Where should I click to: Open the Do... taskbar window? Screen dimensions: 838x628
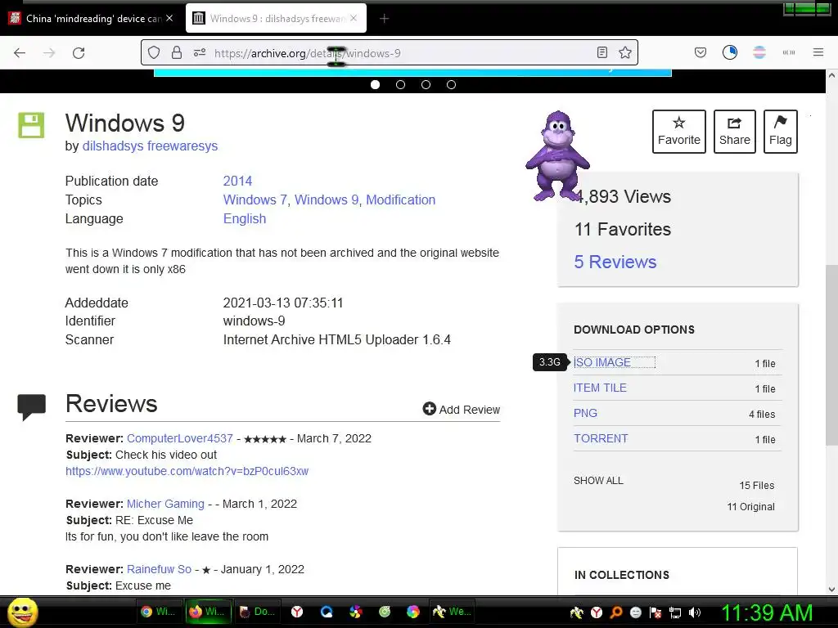(x=258, y=612)
